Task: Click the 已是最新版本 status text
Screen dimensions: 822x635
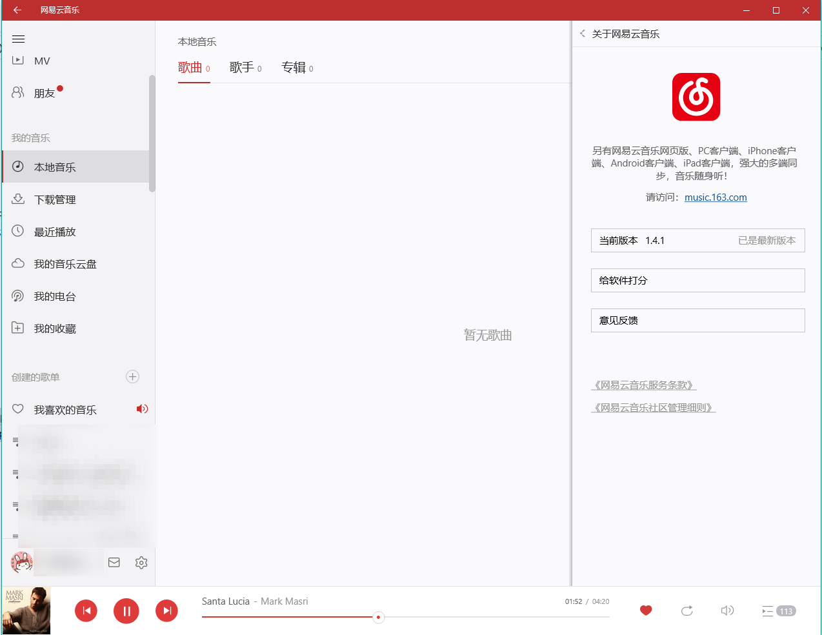Action: pyautogui.click(x=767, y=241)
